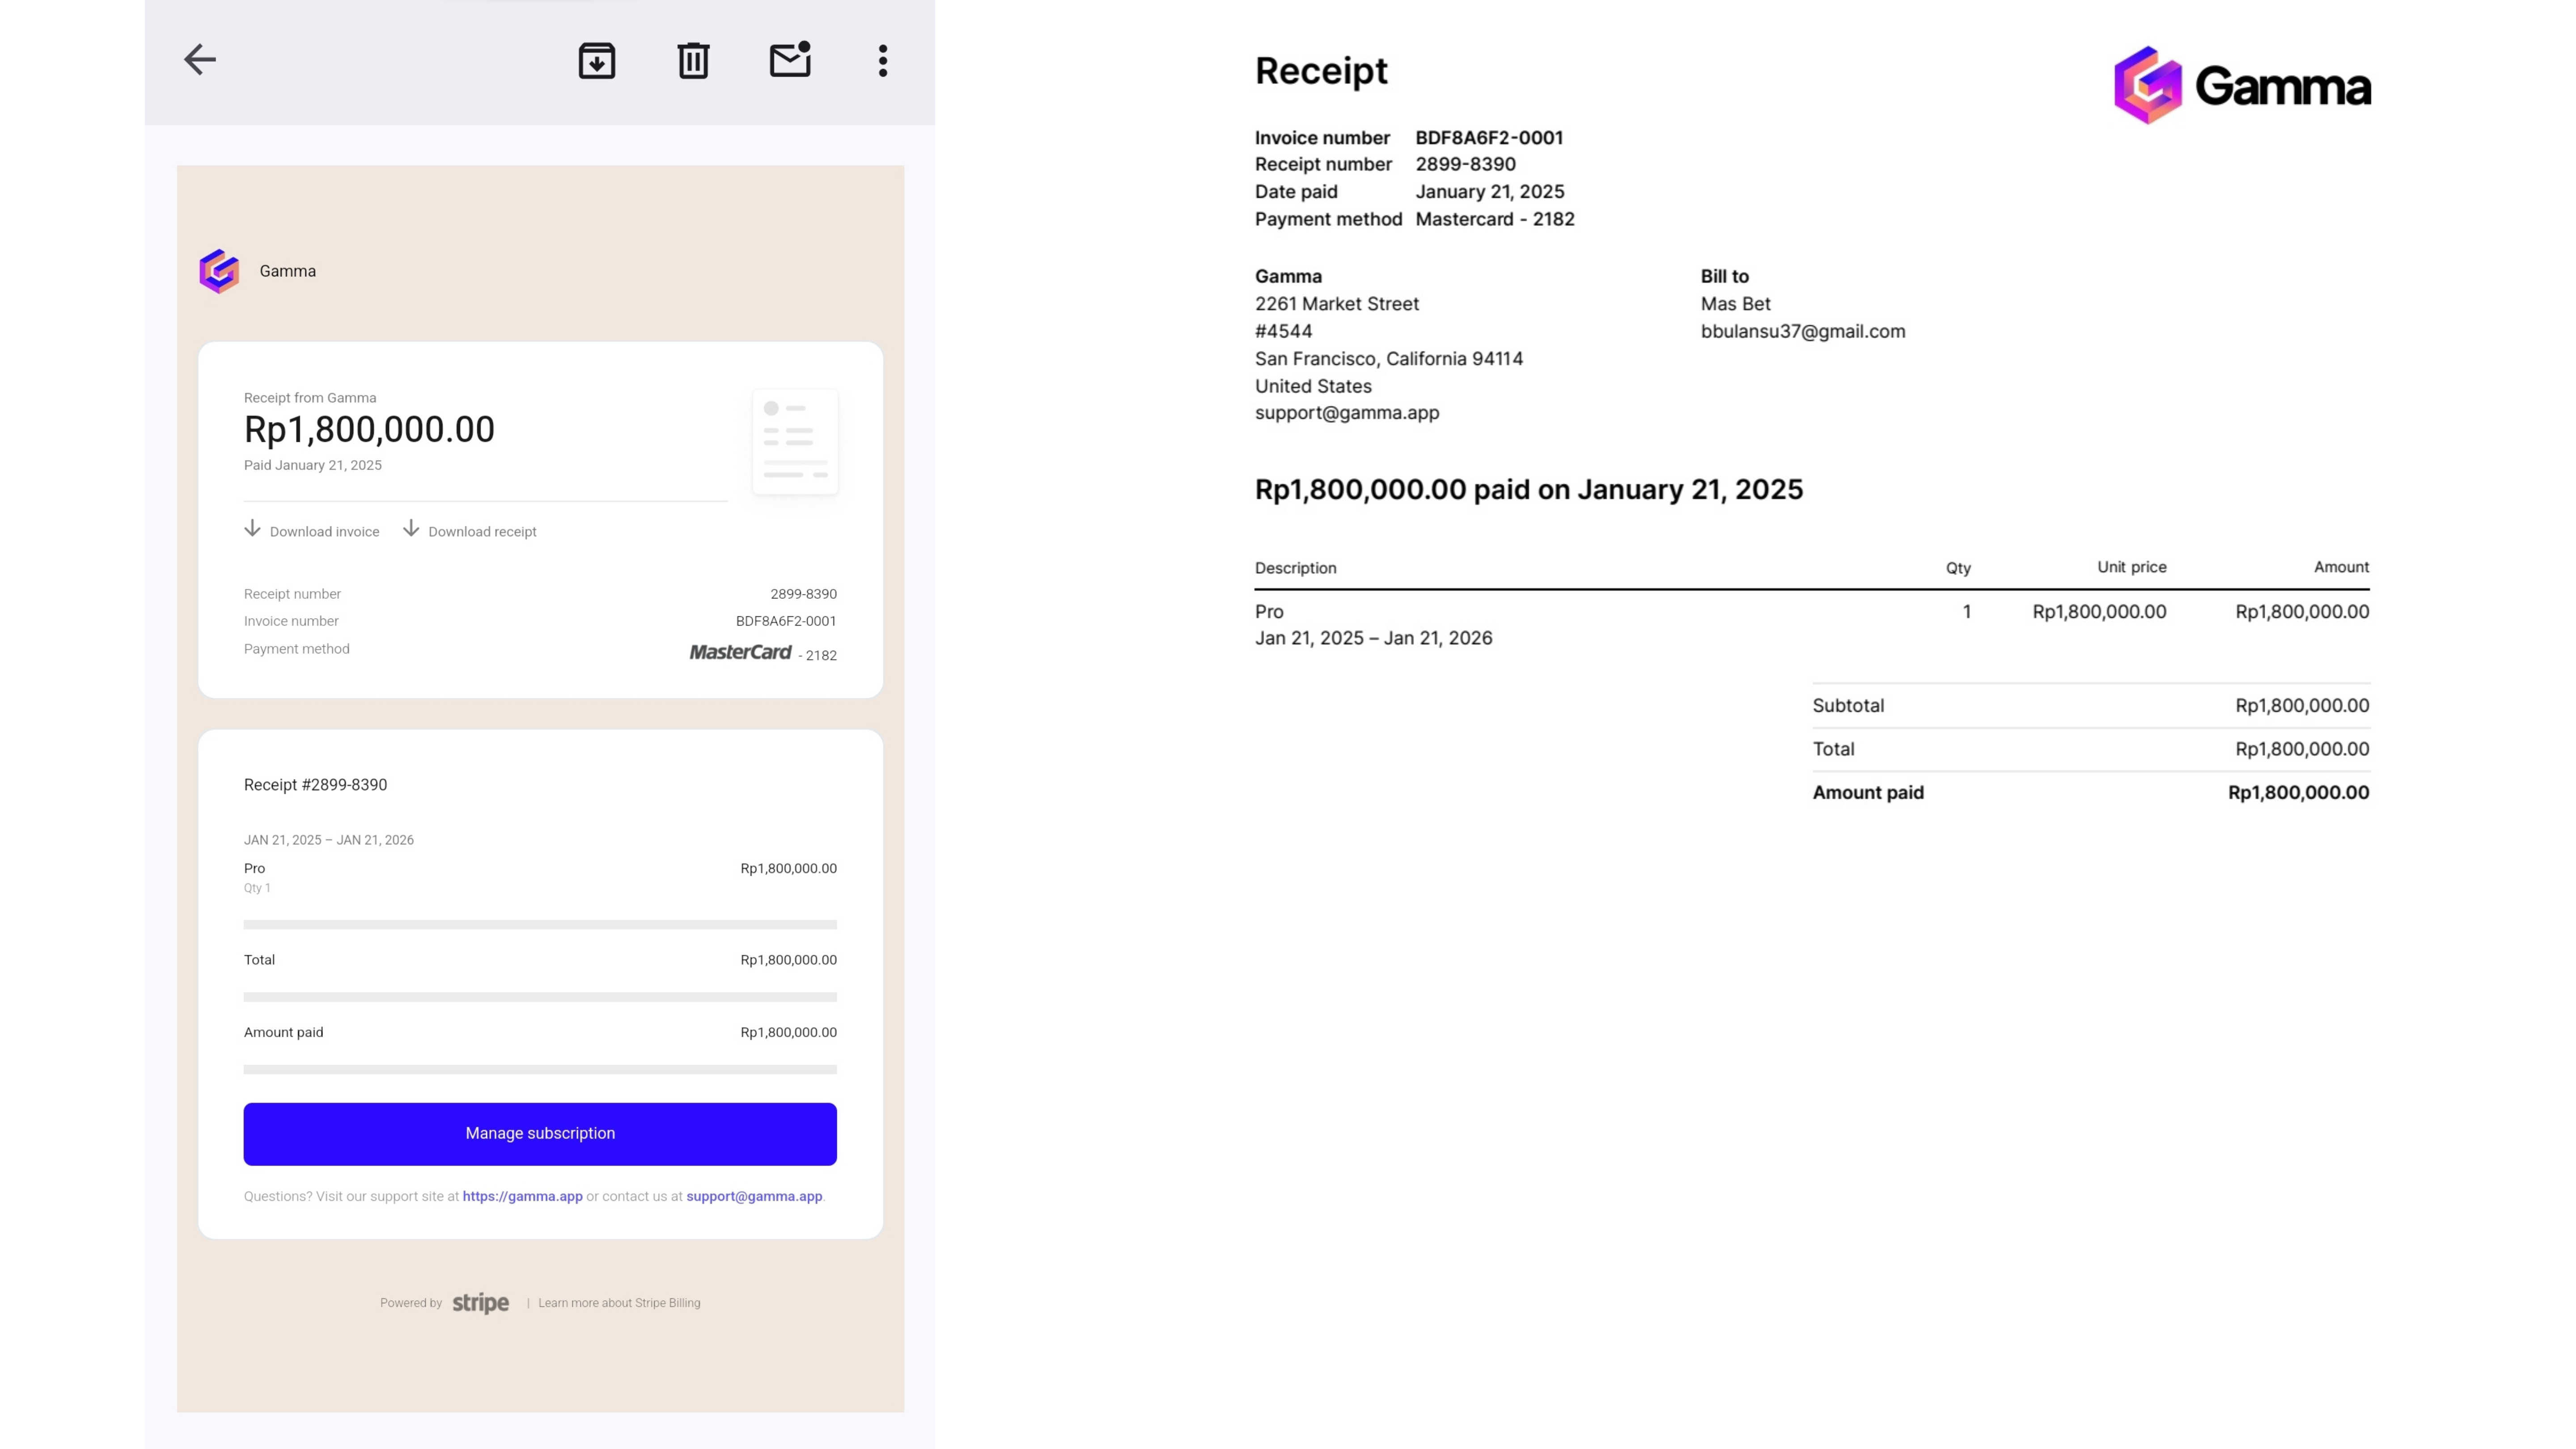
Task: Delete the email with trash icon
Action: [x=693, y=61]
